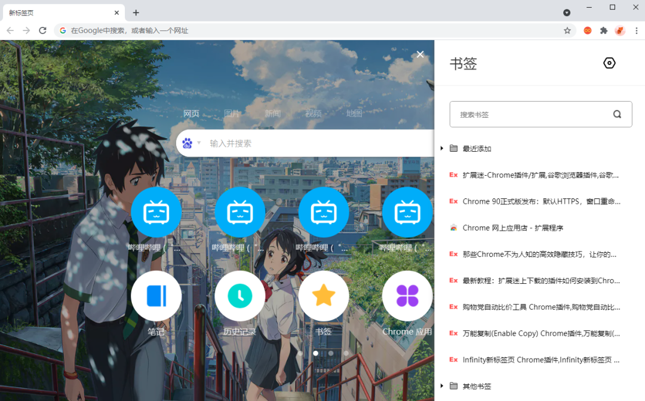
Task: Open the History (历史记录) clock icon
Action: point(240,296)
